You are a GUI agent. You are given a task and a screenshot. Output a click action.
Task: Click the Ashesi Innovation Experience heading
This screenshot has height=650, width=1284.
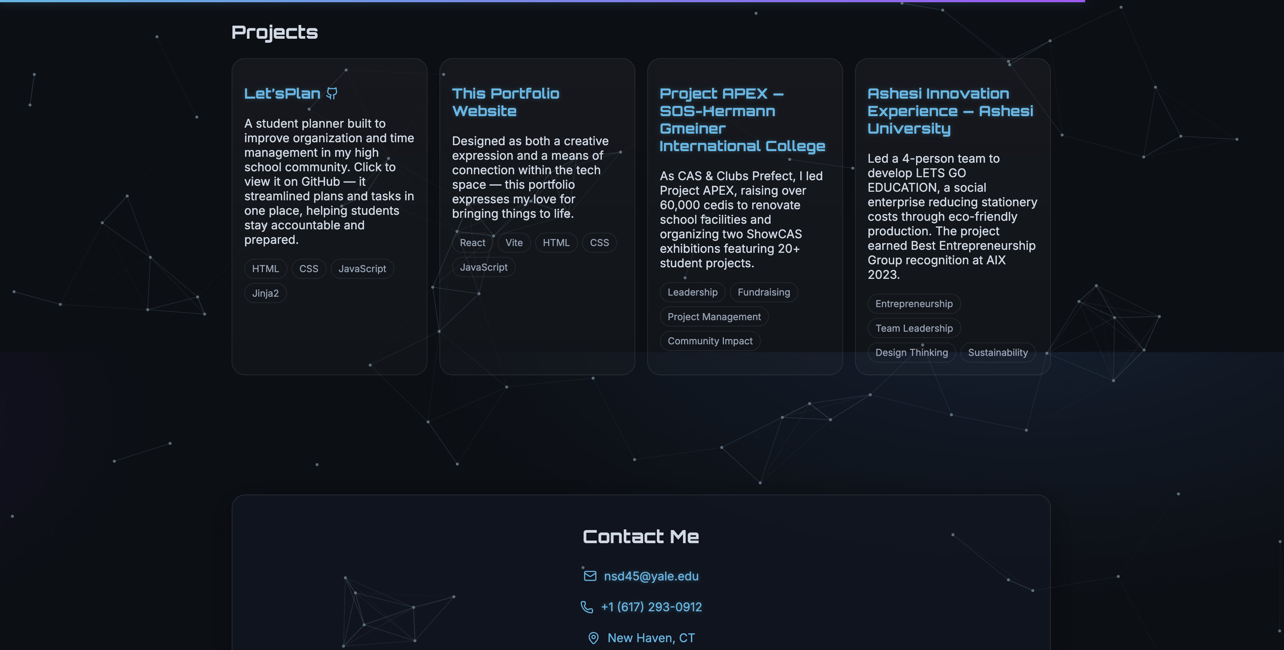(x=950, y=111)
